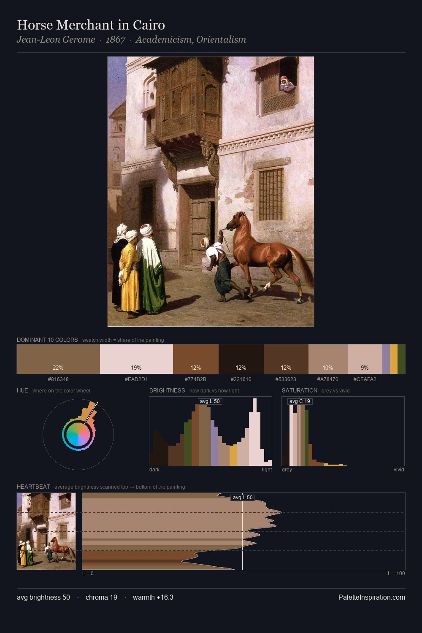422x633 pixels.
Task: Click the #EAD2D1 hex code label
Action: 136,379
